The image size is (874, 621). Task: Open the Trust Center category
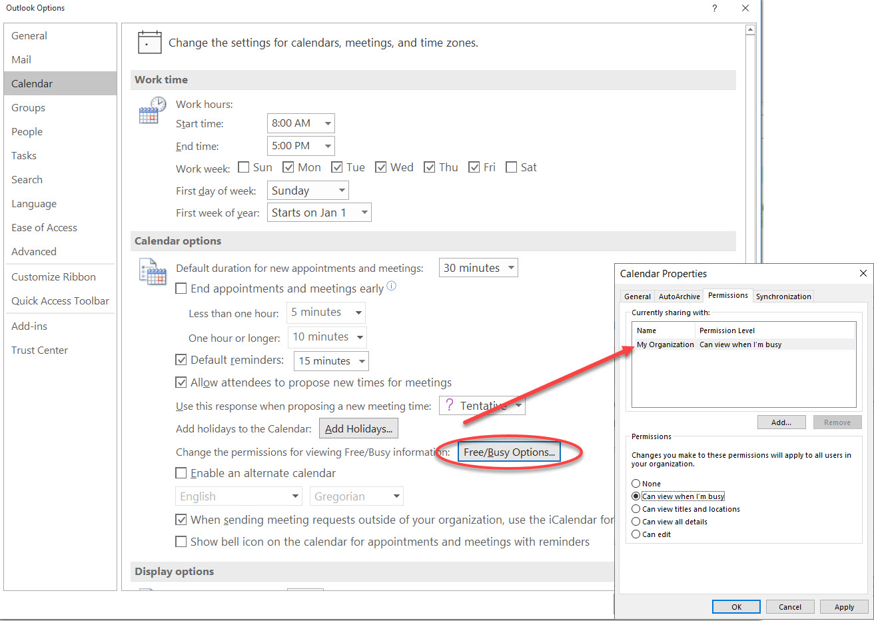tap(60, 350)
